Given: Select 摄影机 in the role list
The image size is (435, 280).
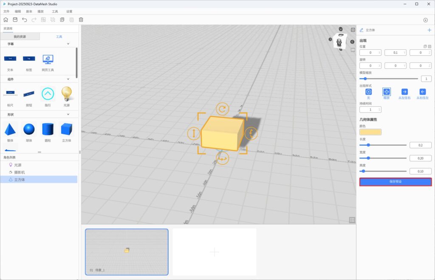Looking at the screenshot, I should (x=20, y=172).
